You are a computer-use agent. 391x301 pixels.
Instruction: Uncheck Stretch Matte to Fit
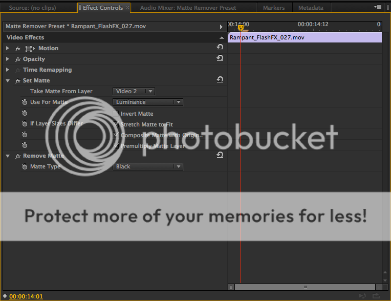click(116, 124)
